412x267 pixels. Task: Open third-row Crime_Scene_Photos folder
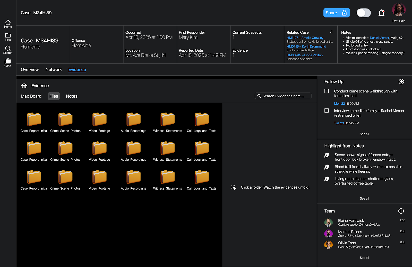[x=65, y=180]
